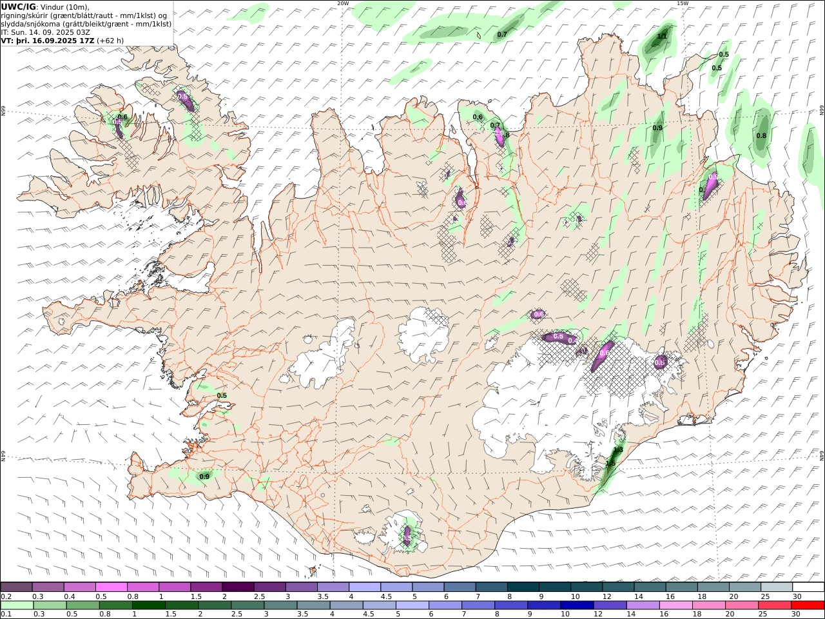The image size is (825, 619).
Task: Select the '0.2' snow-scale legend label
Action: pos(5,596)
